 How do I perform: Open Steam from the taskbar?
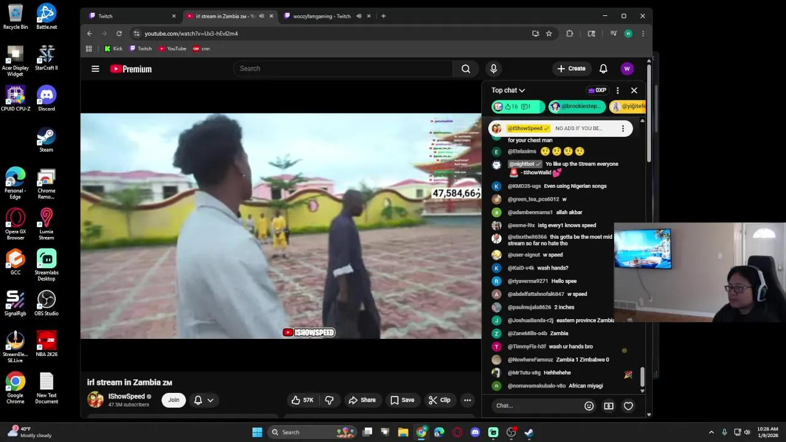coord(529,432)
